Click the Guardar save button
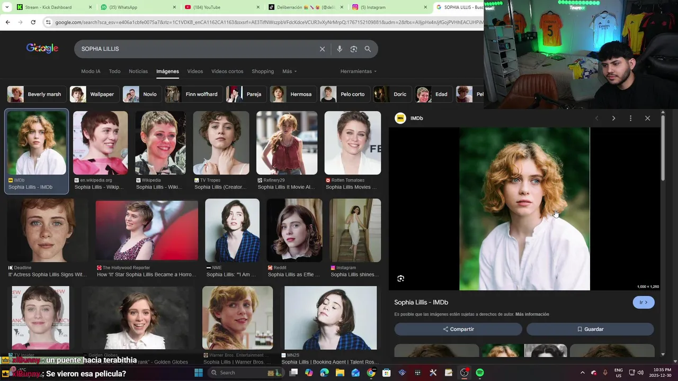The width and height of the screenshot is (678, 381). click(x=590, y=329)
